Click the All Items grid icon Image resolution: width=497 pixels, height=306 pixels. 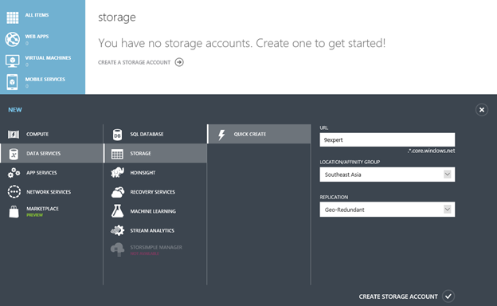[13, 18]
